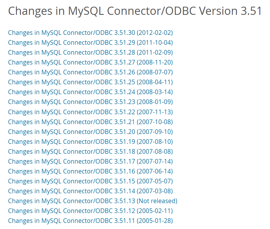Select the 3.51.14 (2007-03-08) changes link
270x229 pixels.
click(x=90, y=191)
